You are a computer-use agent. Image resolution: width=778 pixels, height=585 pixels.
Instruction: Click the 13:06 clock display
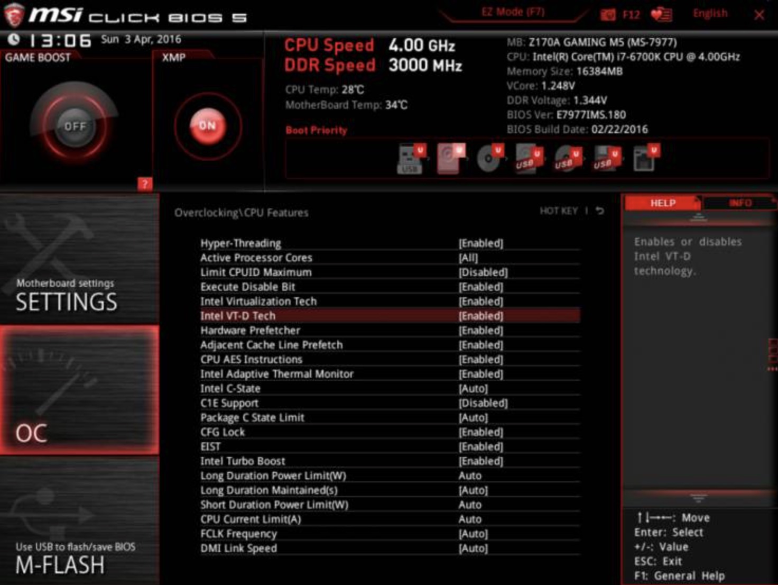point(60,40)
